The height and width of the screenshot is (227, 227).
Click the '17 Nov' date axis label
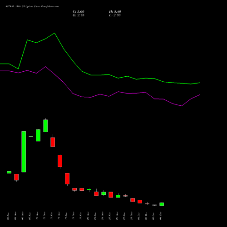66,216
